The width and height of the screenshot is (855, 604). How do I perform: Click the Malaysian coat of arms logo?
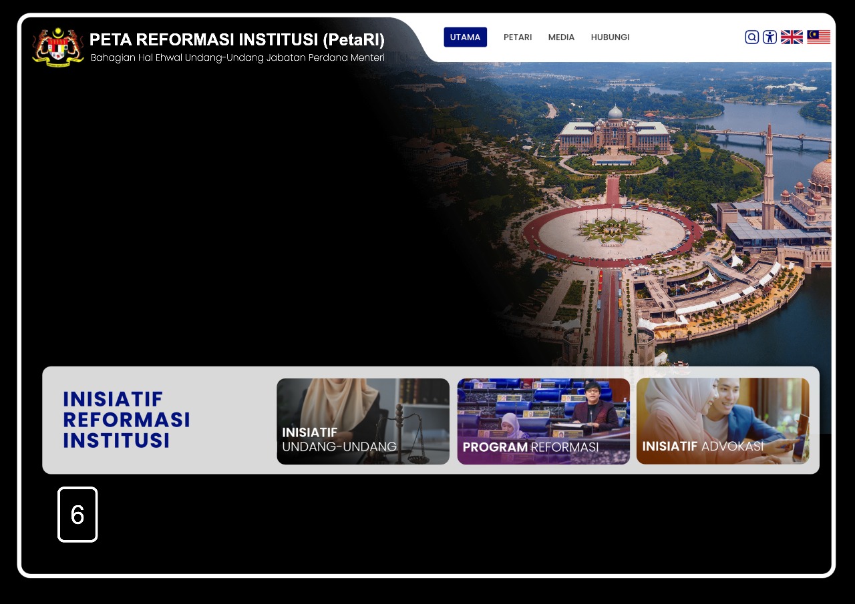click(58, 47)
